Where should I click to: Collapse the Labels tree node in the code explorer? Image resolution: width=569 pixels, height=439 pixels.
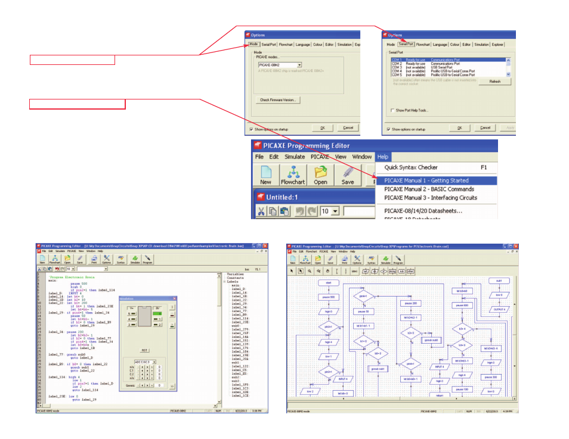(225, 282)
